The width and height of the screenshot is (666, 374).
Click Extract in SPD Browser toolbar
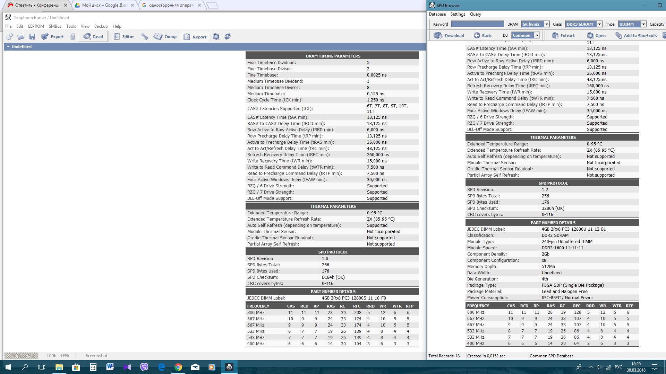pyautogui.click(x=563, y=36)
